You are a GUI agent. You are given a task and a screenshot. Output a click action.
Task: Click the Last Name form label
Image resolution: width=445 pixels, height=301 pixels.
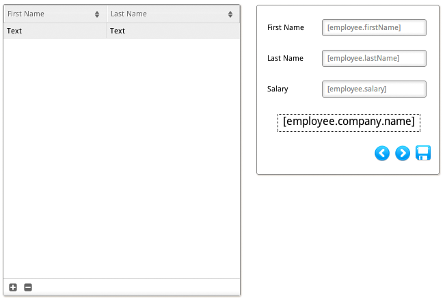[x=285, y=59]
